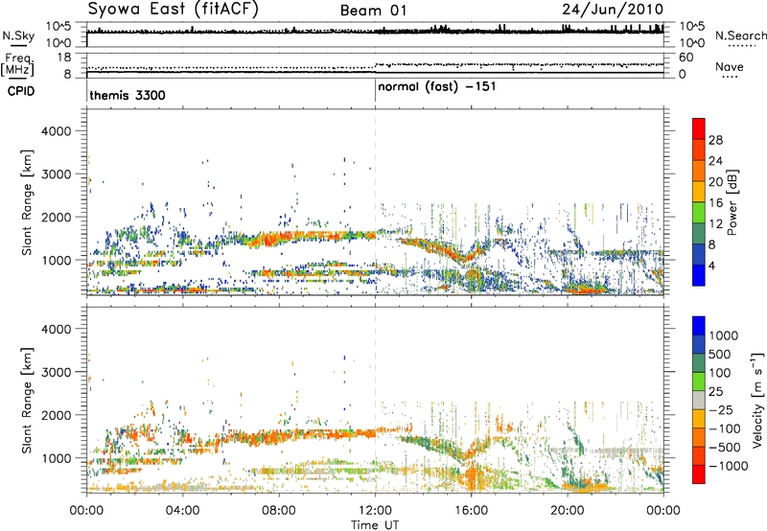Viewport: 767px width, 531px height.
Task: Click the 'Syowa East (fitACF)' title
Action: (x=173, y=9)
